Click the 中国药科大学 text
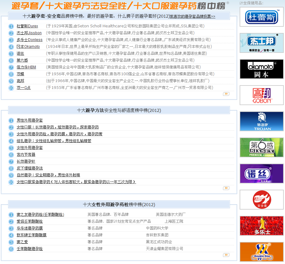 pyautogui.click(x=157, y=228)
